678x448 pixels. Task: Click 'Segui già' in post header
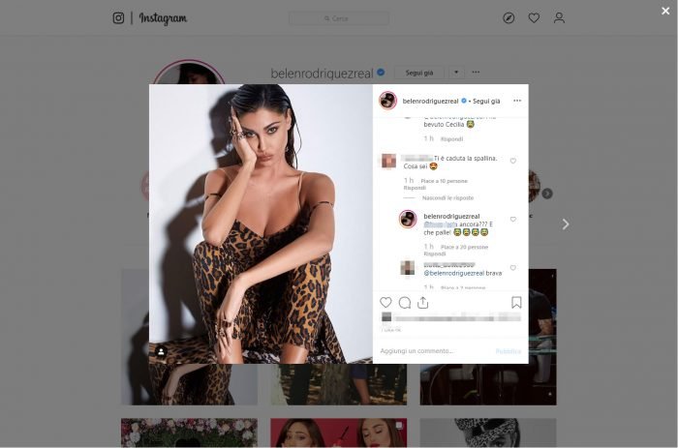[x=486, y=101]
